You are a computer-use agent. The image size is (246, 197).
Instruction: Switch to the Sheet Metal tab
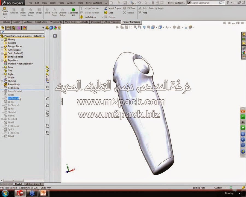(41, 22)
